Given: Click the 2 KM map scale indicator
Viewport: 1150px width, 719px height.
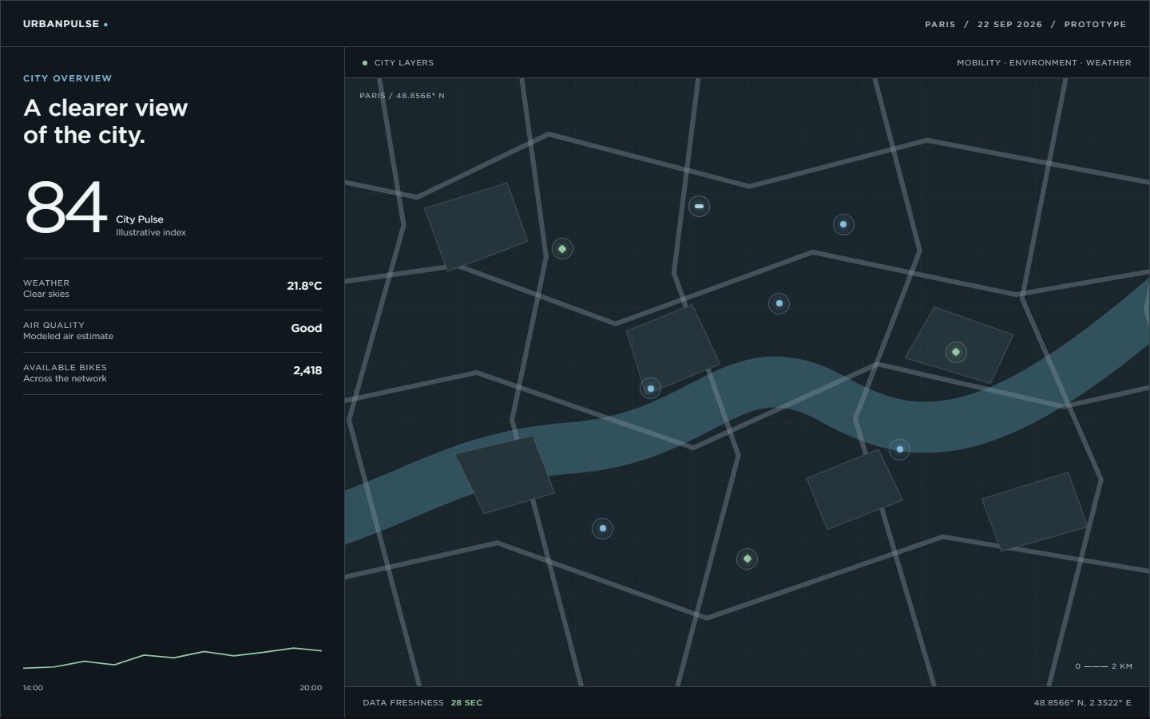Looking at the screenshot, I should click(1104, 666).
